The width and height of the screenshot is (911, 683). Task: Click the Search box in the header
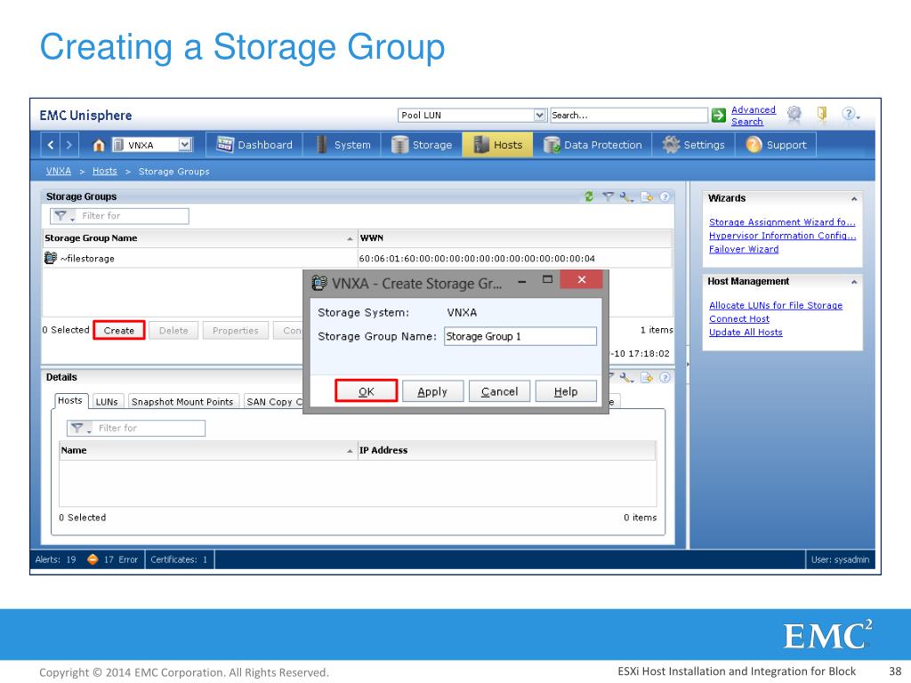click(629, 115)
